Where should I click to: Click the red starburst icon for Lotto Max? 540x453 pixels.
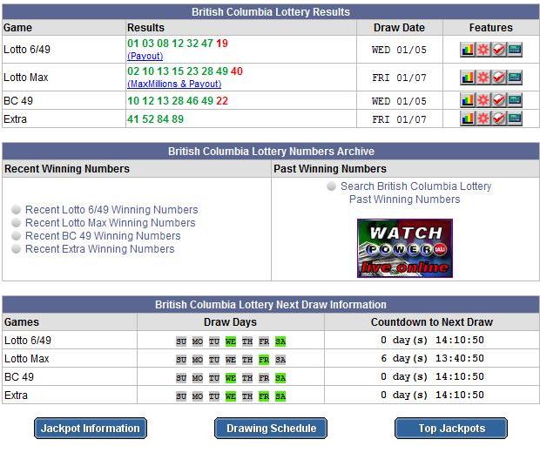[x=483, y=78]
